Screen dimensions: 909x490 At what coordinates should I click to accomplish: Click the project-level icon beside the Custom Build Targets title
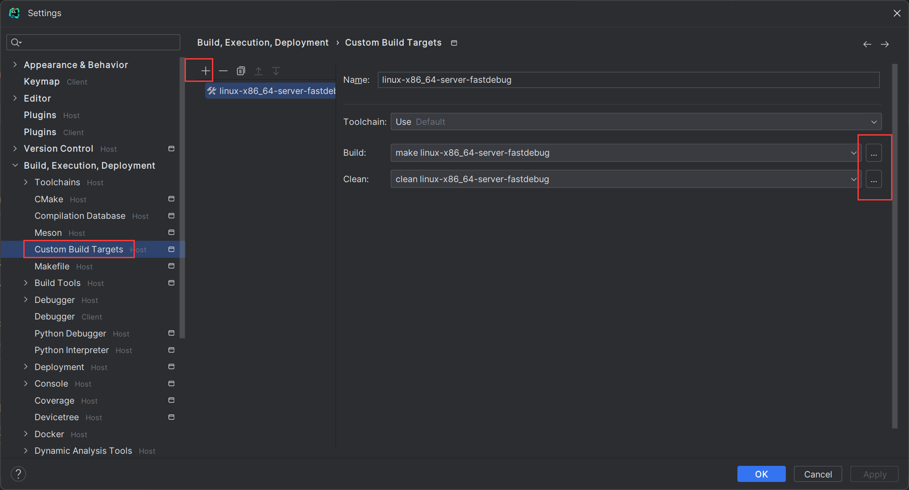[x=454, y=43]
